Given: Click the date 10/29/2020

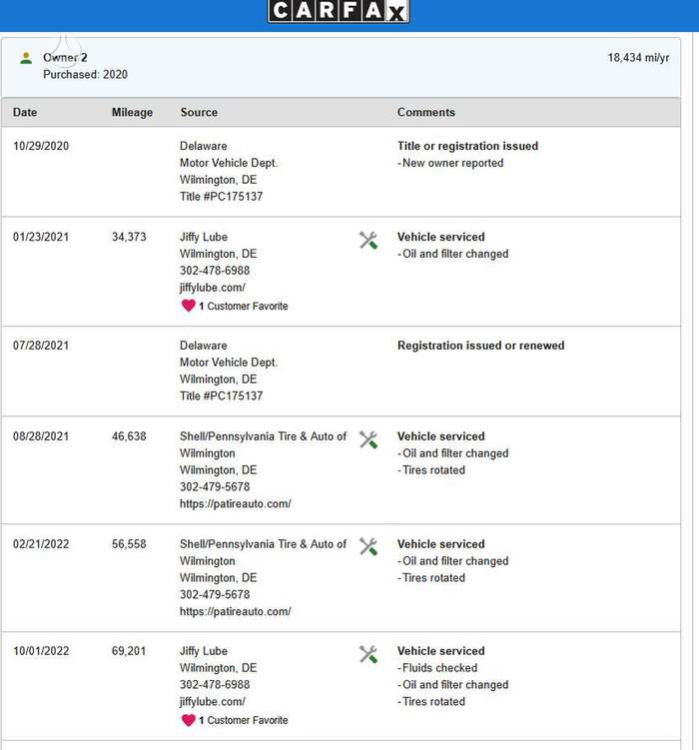Looking at the screenshot, I should [41, 146].
